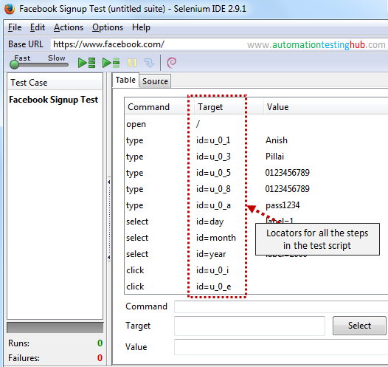The width and height of the screenshot is (388, 367).
Task: Click the upper arrow on the pane splitter
Action: tap(109, 182)
